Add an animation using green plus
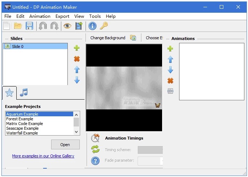Viewport: 248px width, 177px height. click(x=170, y=49)
